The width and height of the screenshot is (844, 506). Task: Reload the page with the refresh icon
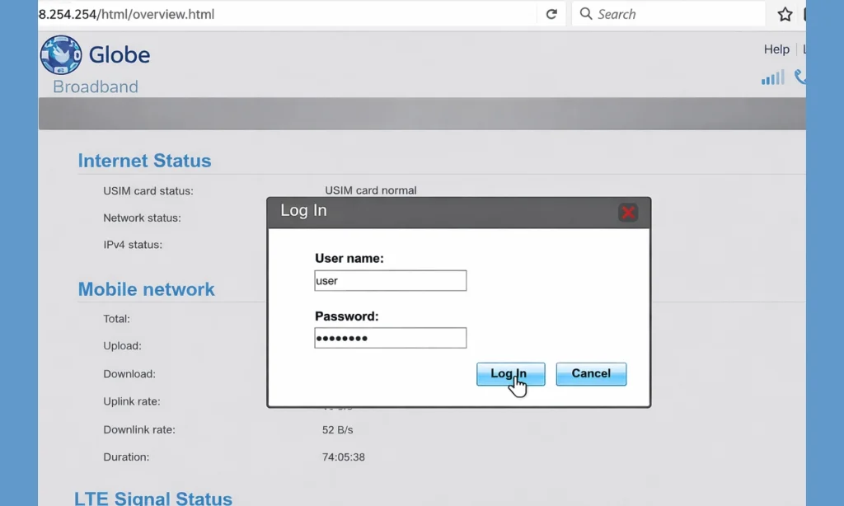[x=551, y=13]
